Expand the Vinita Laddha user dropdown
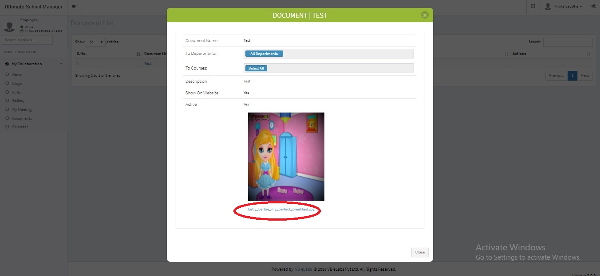 point(568,7)
